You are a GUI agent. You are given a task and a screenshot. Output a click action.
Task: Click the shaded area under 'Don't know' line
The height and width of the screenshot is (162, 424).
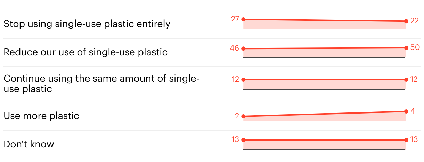324,145
